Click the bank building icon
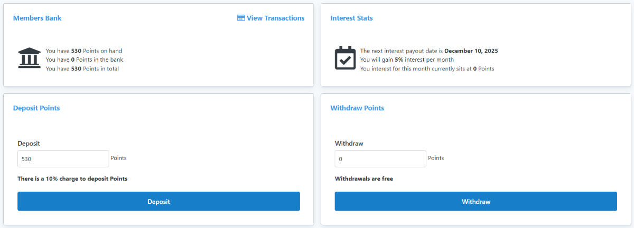The height and width of the screenshot is (228, 634). (x=29, y=58)
